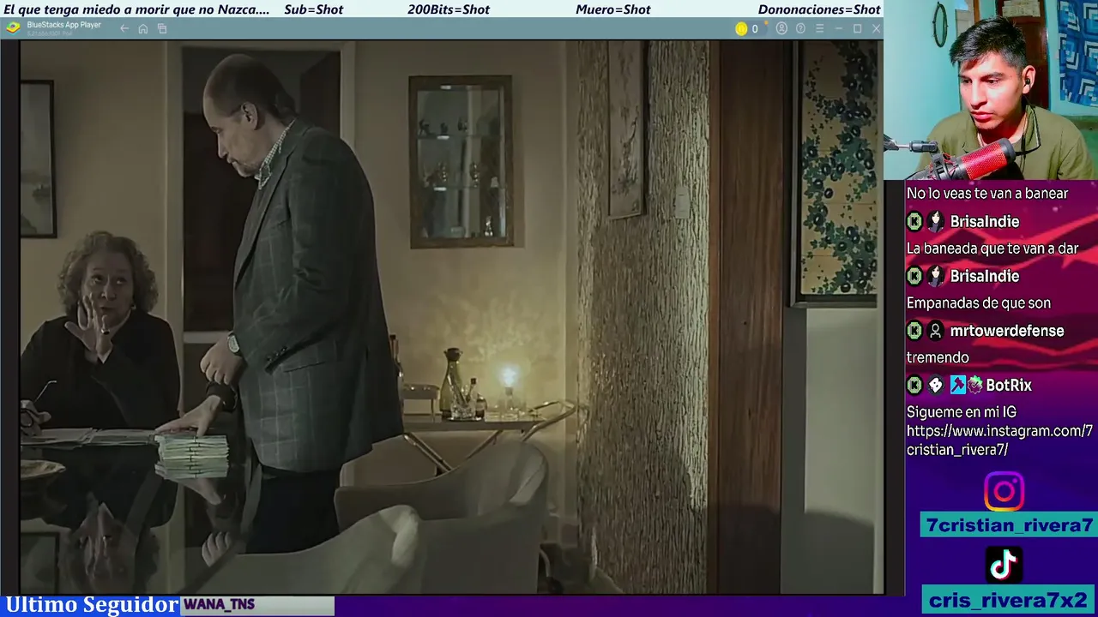Click the streamer webcam feed

[x=991, y=89]
